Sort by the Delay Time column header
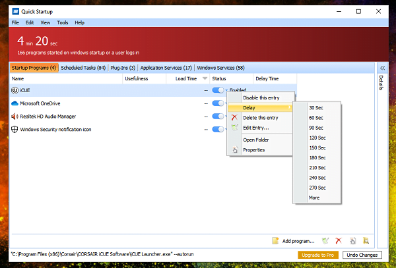 click(275, 78)
